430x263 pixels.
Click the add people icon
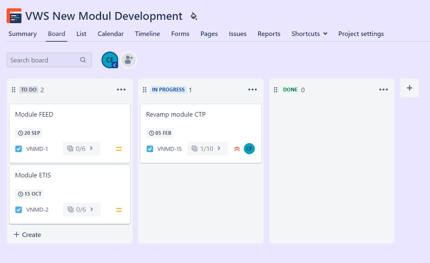(x=128, y=60)
